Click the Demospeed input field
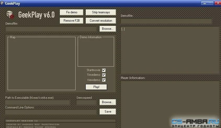The height and width of the screenshot is (128, 221). click(86, 102)
